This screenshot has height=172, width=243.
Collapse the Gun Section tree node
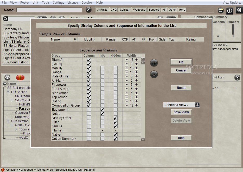pyautogui.click(x=8, y=121)
